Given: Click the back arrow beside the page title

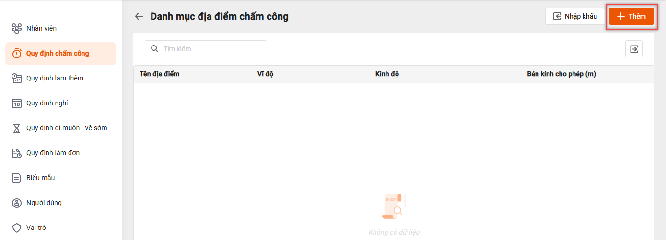Looking at the screenshot, I should coord(139,16).
